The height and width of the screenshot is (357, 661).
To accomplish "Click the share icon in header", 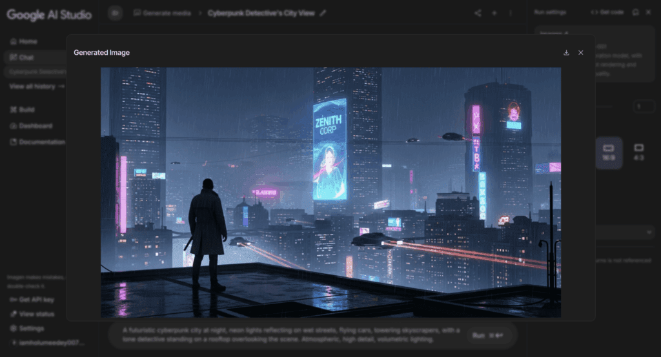I will (x=478, y=13).
